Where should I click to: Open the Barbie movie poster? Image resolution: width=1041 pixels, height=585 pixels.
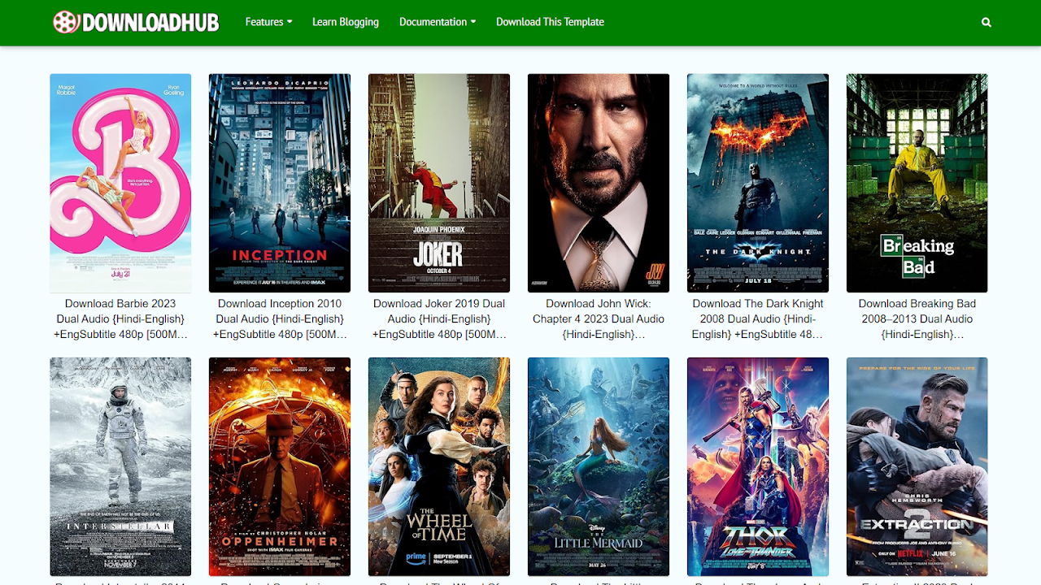(x=120, y=183)
